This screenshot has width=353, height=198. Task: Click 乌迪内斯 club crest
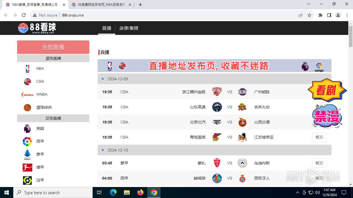click(x=242, y=163)
